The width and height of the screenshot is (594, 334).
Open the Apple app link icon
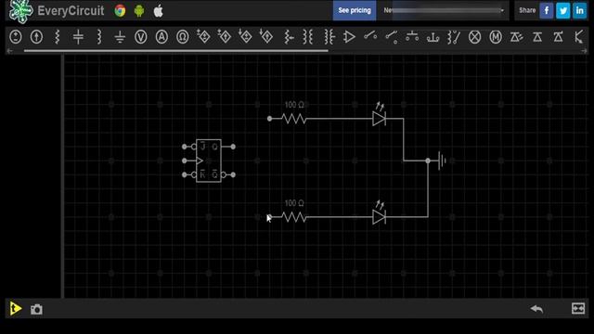pos(159,10)
